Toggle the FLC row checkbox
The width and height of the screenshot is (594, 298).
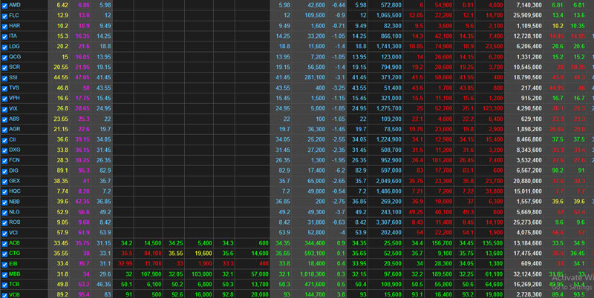[4, 15]
